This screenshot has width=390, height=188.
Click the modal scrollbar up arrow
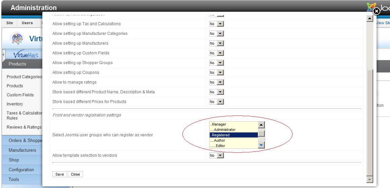[370, 18]
